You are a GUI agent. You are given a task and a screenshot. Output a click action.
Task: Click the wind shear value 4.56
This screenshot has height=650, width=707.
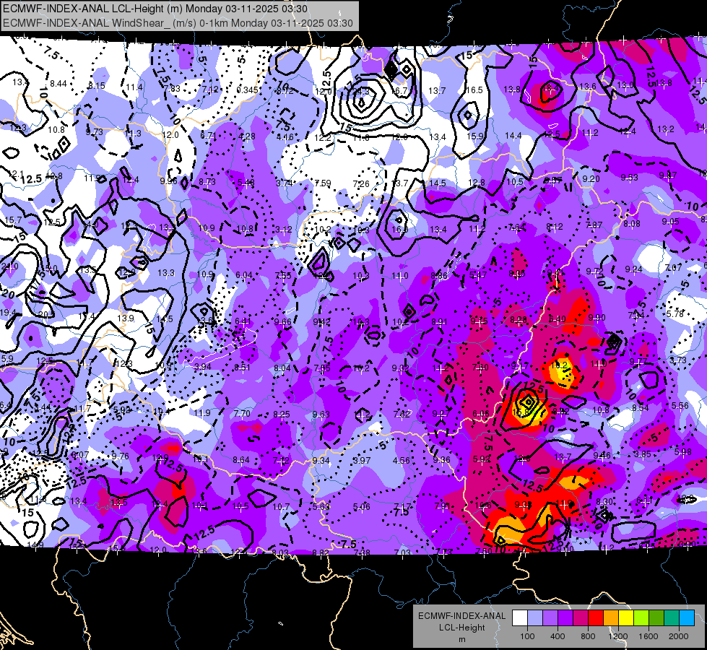tap(402, 461)
